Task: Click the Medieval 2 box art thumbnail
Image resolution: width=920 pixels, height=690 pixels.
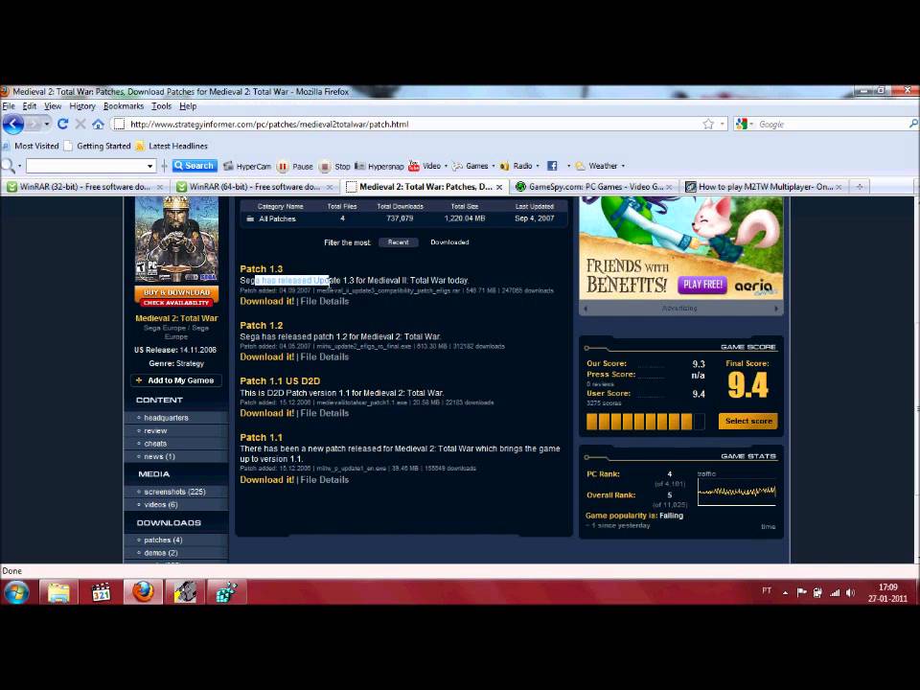Action: click(176, 240)
